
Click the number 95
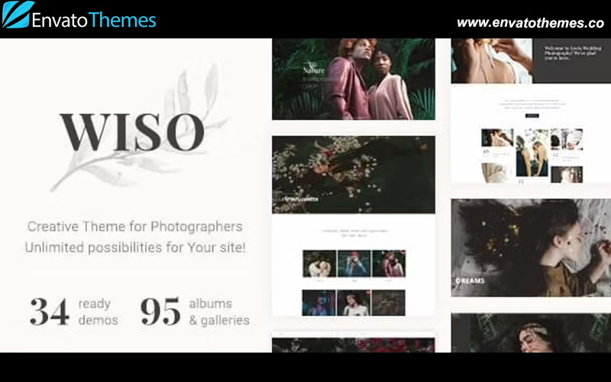pos(160,312)
